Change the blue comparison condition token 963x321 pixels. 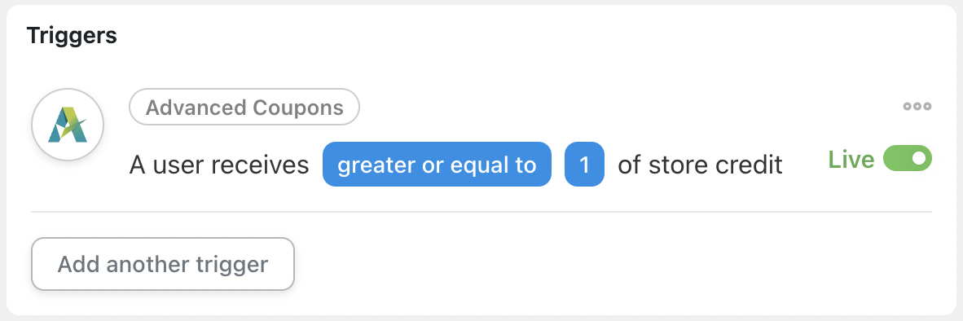click(x=437, y=165)
